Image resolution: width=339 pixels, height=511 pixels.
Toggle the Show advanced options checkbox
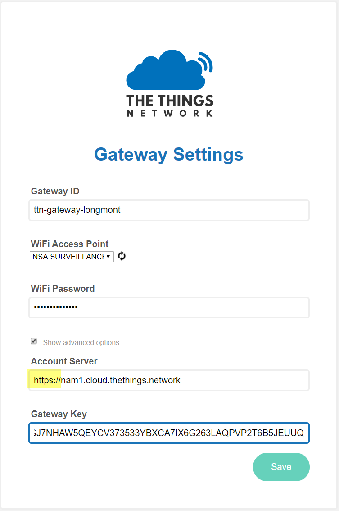click(x=34, y=341)
